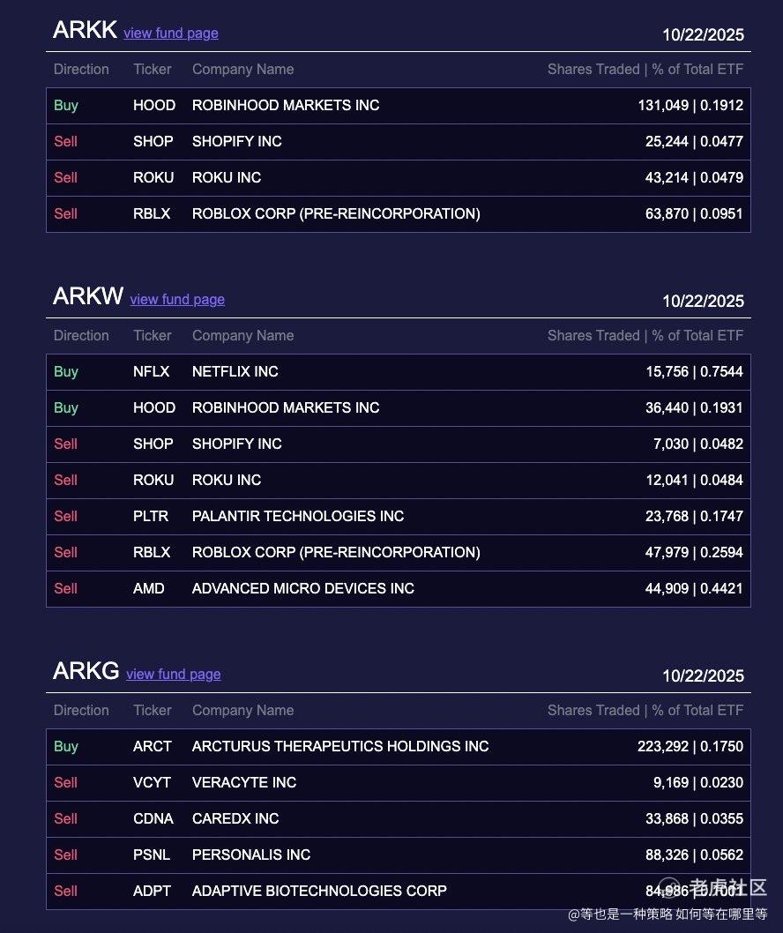The width and height of the screenshot is (783, 933).
Task: Open the ARKW view fund page link
Action: pyautogui.click(x=177, y=300)
